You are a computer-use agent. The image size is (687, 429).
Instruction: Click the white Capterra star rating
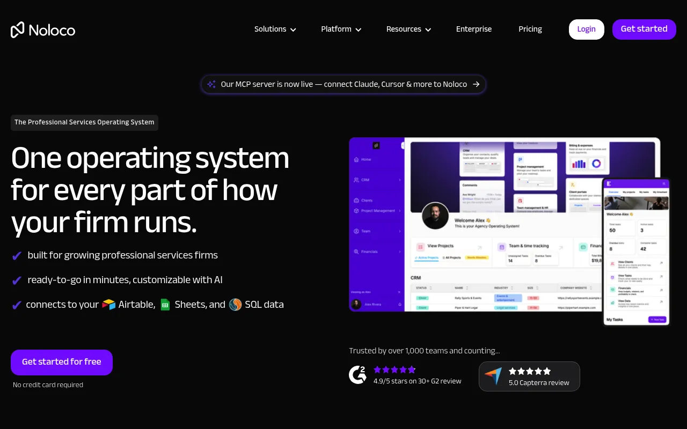pos(530,371)
